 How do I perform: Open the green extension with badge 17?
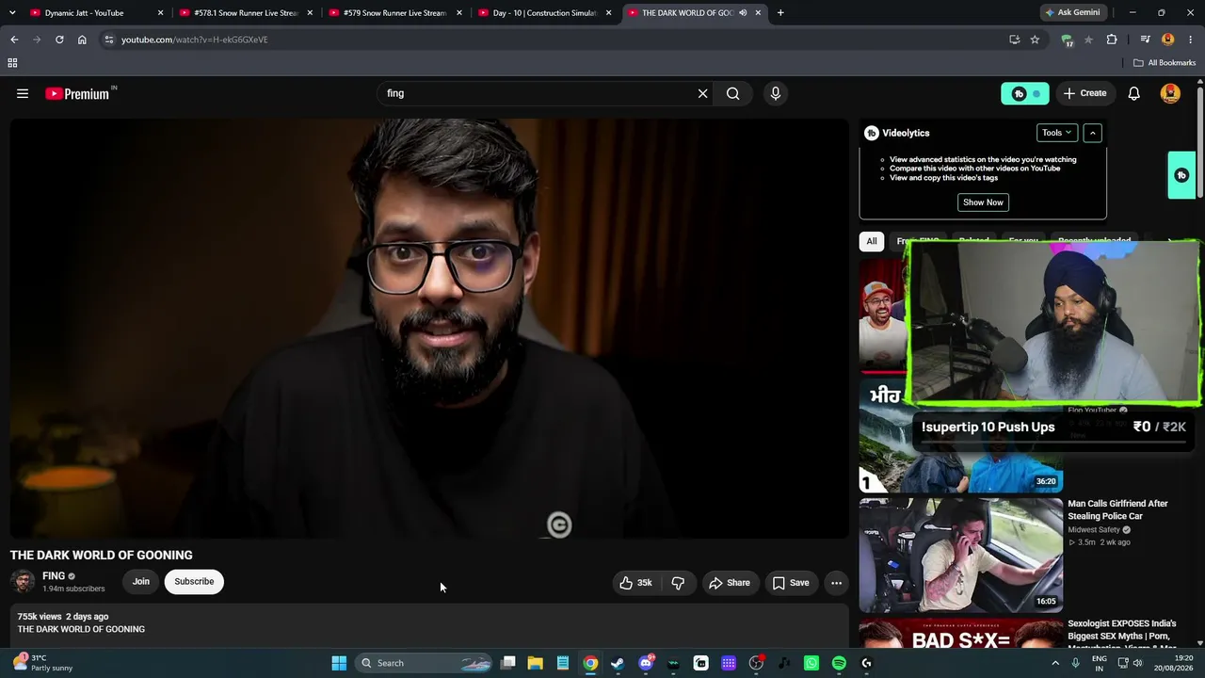1067,40
